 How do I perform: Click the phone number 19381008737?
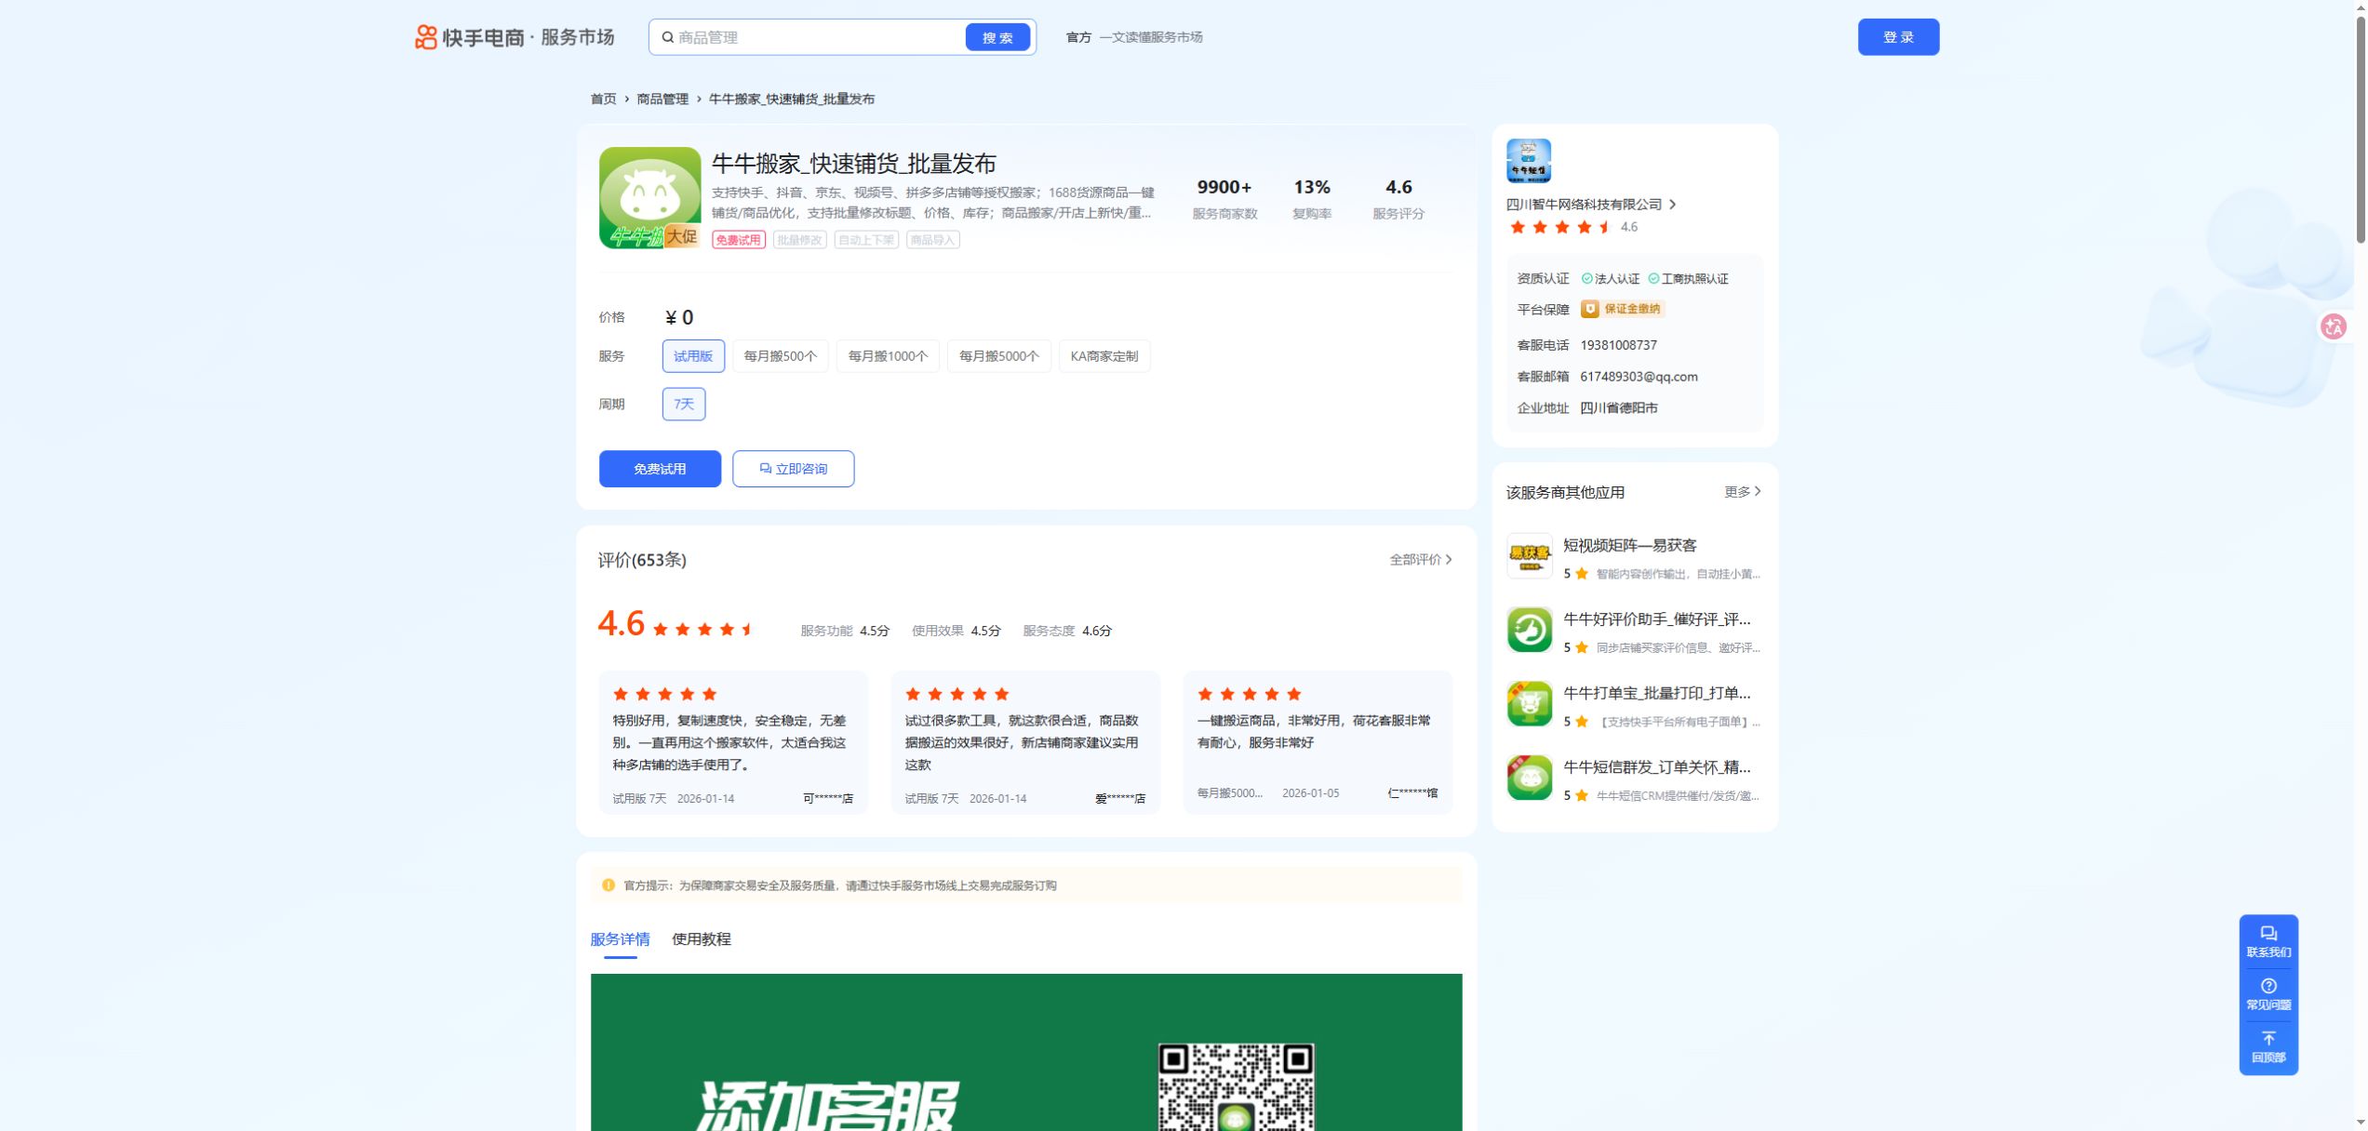tap(1618, 345)
